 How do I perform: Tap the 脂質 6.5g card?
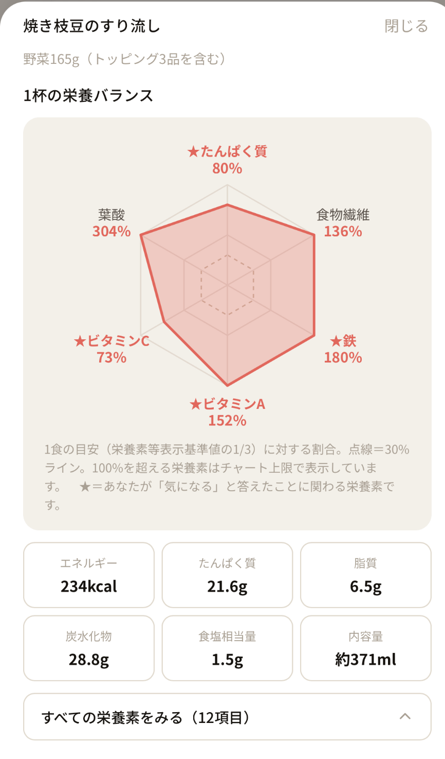click(x=366, y=575)
